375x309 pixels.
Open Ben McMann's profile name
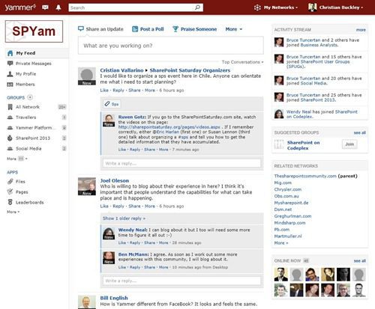point(133,254)
